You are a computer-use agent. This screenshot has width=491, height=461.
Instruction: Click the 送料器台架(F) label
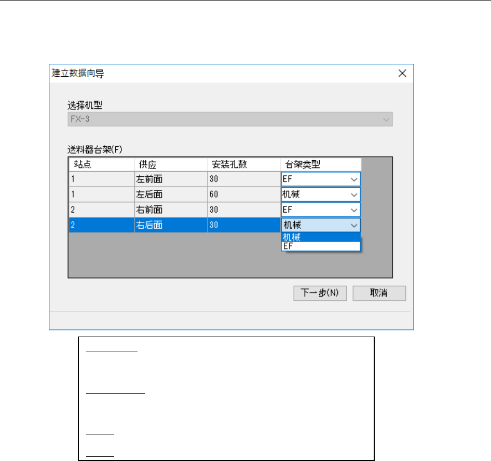click(95, 149)
